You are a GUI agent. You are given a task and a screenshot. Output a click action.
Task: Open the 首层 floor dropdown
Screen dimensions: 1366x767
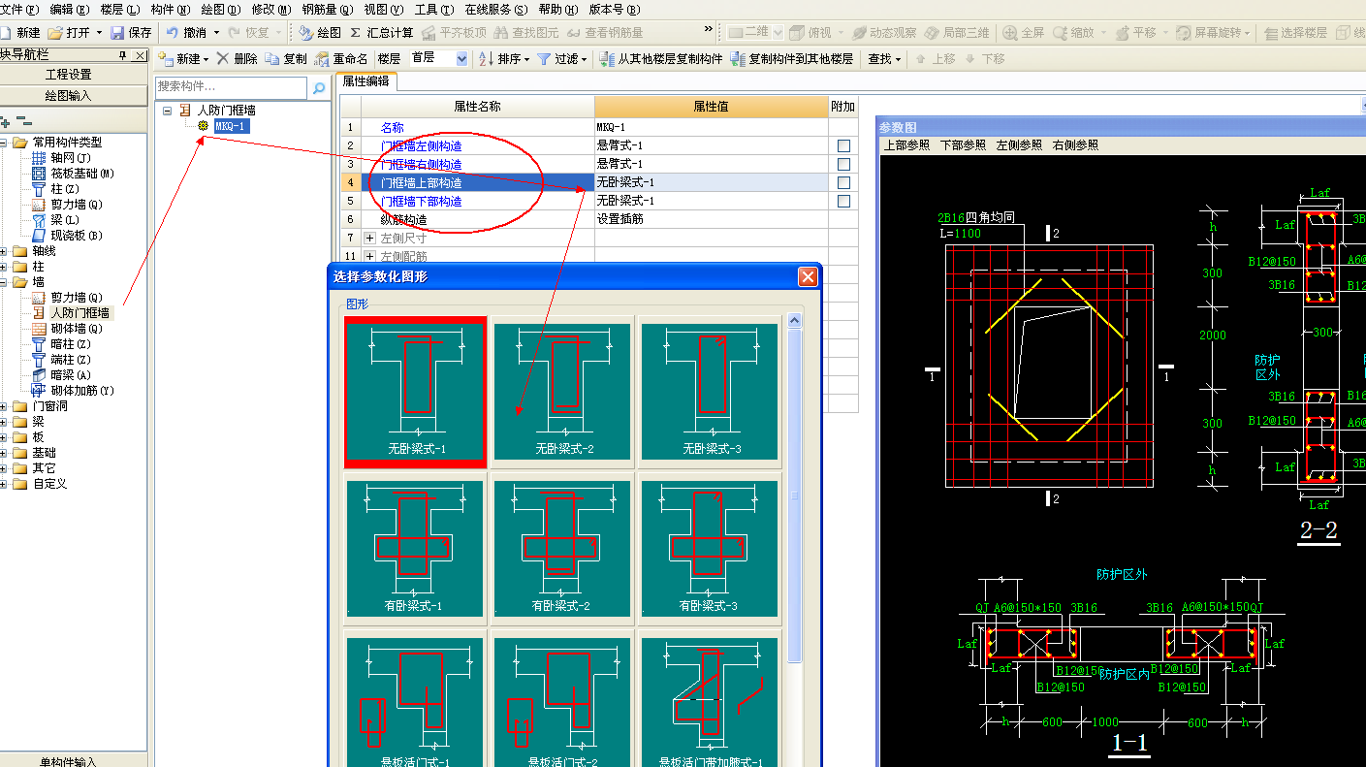click(x=461, y=58)
